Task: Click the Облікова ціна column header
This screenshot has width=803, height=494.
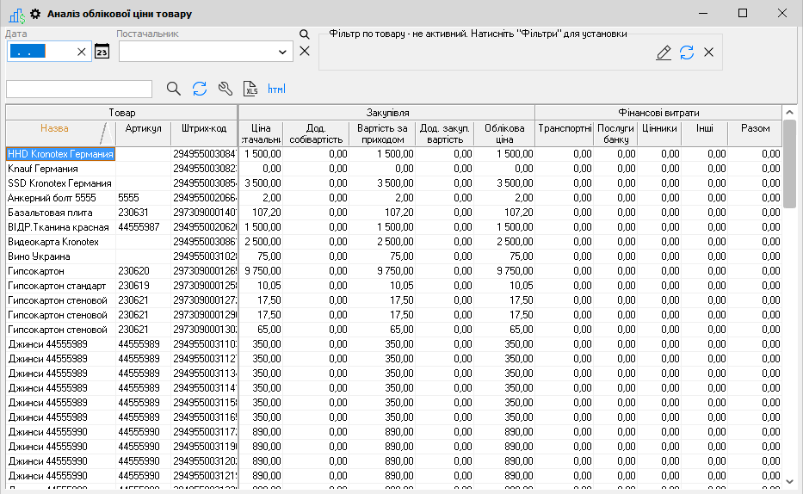Action: 504,133
